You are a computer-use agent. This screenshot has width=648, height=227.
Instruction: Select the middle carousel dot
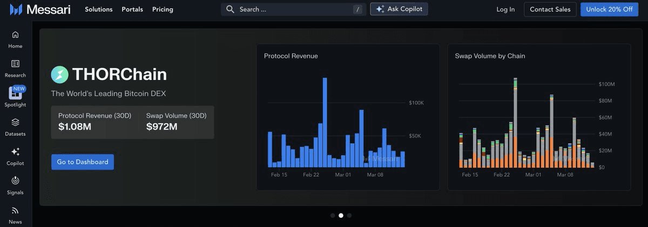click(x=341, y=215)
